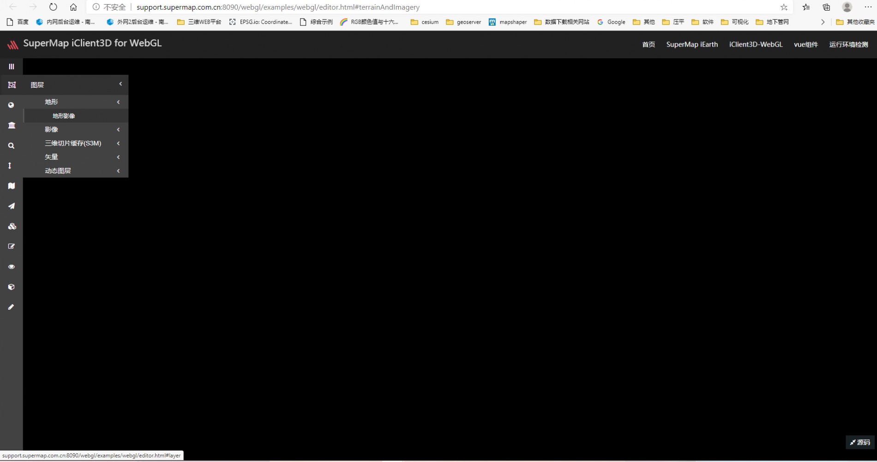Open the edit square-pencil icon in sidebar
Screen dimensions: 877x462
pos(12,246)
